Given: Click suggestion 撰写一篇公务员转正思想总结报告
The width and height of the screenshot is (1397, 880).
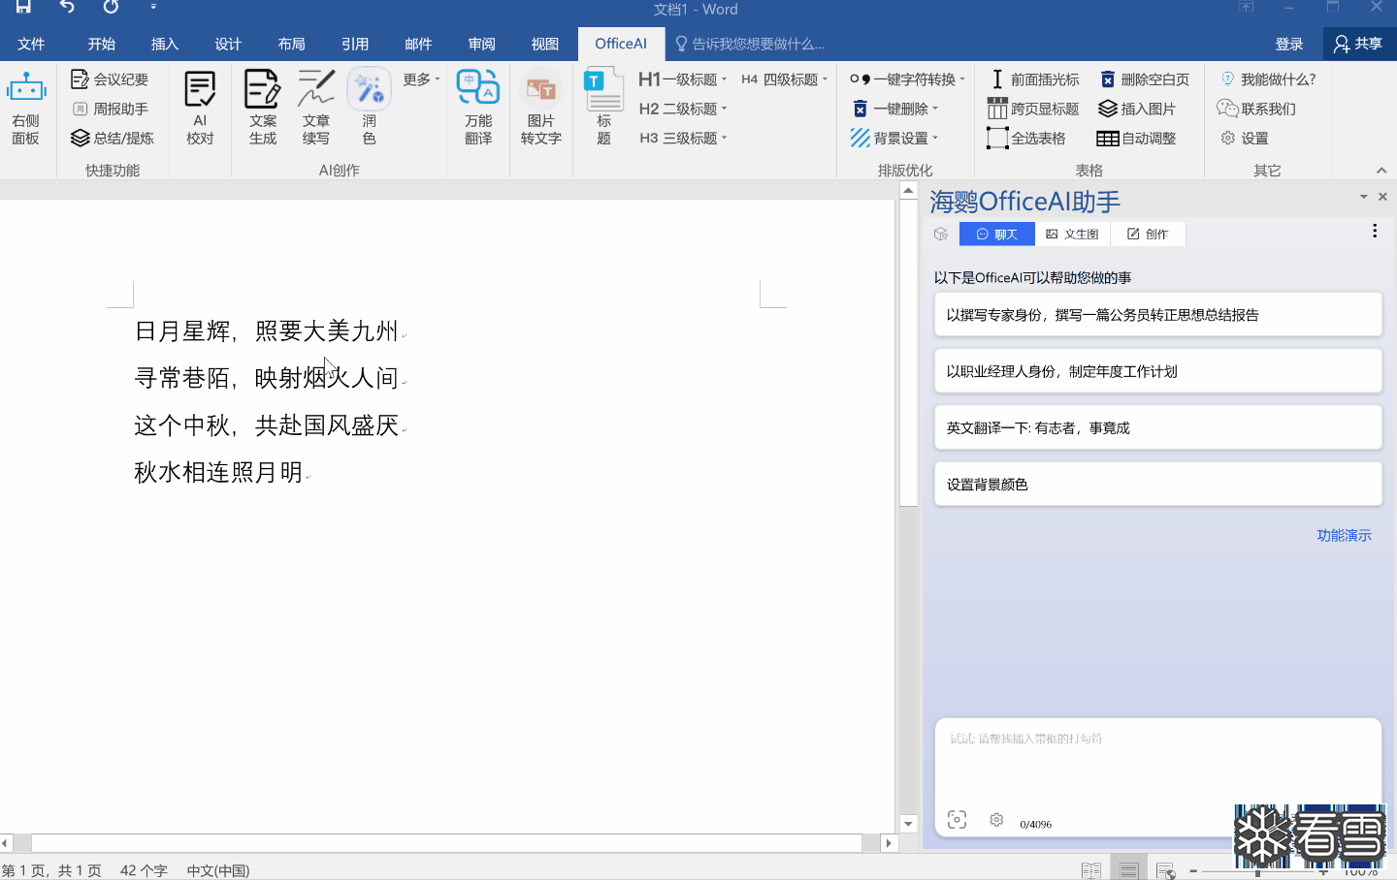Looking at the screenshot, I should [x=1157, y=315].
